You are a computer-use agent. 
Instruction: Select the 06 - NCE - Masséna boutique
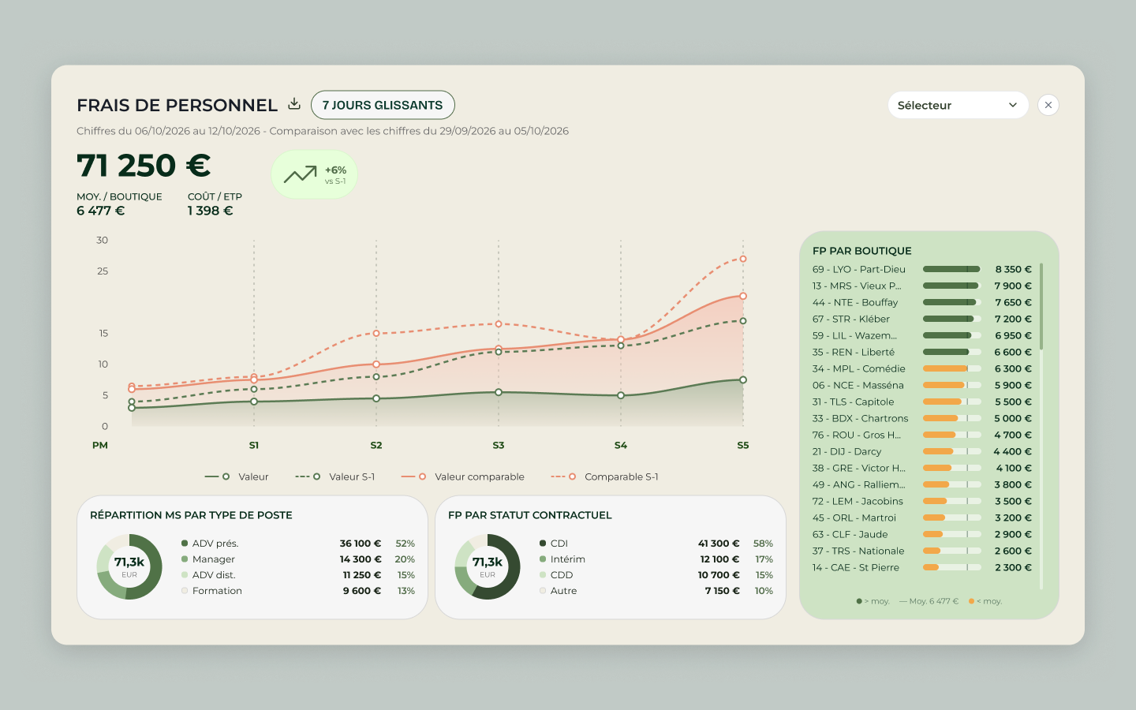(922, 385)
